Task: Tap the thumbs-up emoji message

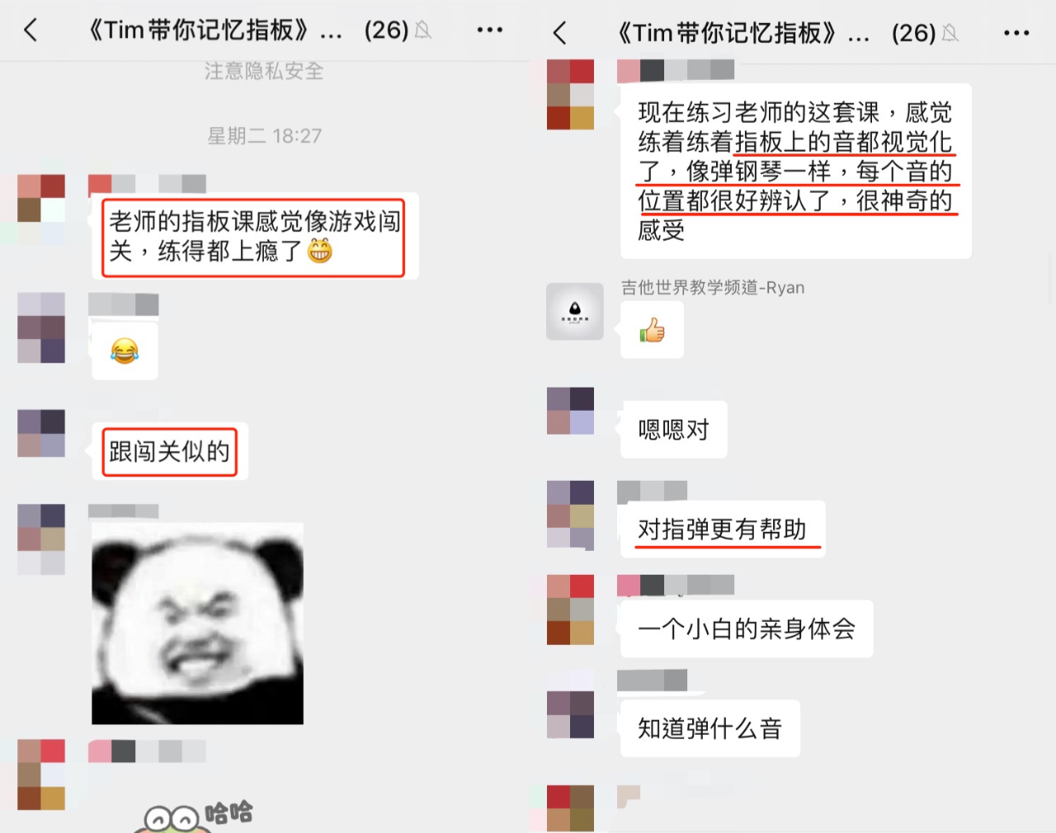Action: 652,330
